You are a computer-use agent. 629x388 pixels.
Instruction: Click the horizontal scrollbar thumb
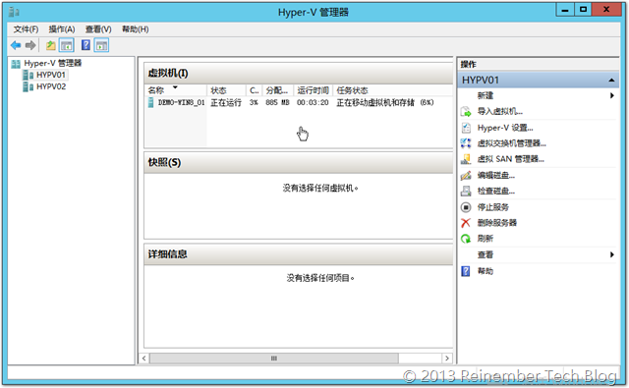274,359
